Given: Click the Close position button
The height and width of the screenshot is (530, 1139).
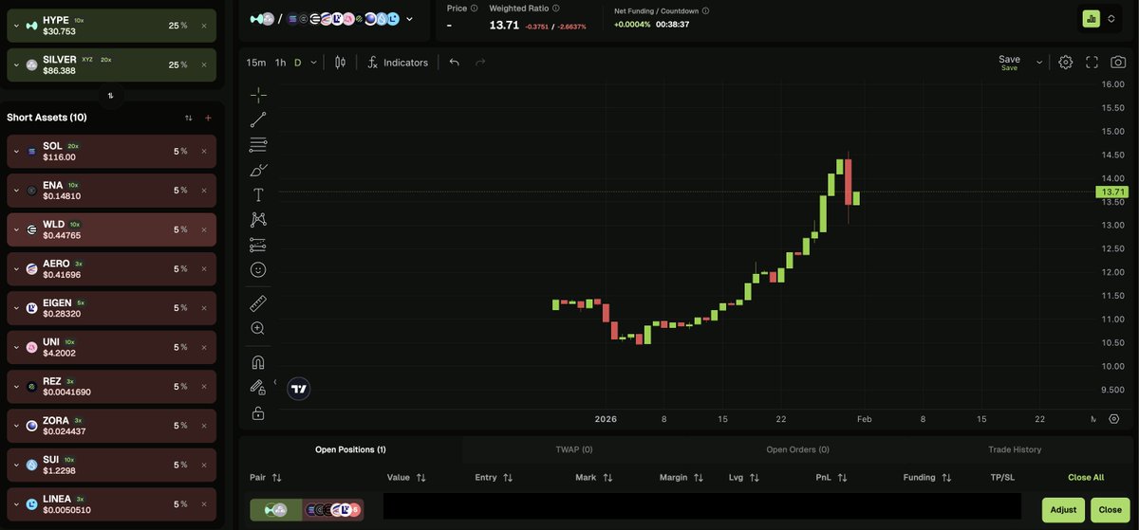Looking at the screenshot, I should tap(1111, 509).
